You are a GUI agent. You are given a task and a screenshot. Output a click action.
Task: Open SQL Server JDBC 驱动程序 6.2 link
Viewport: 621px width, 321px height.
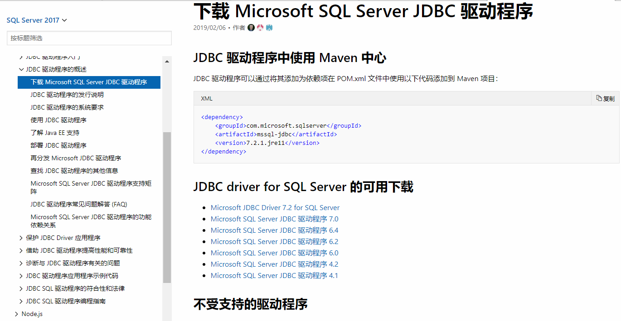click(274, 241)
